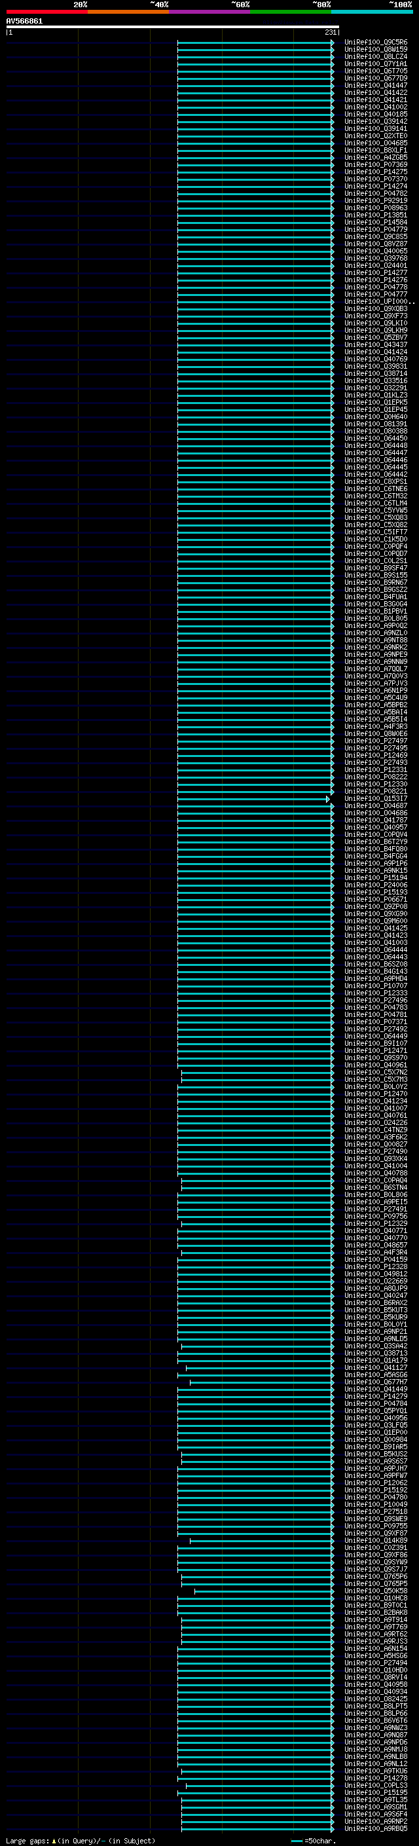Screen dimensions: 419x1846
Task: Click the alignment bar for UniRef100_Q153I7
Action: (x=253, y=799)
